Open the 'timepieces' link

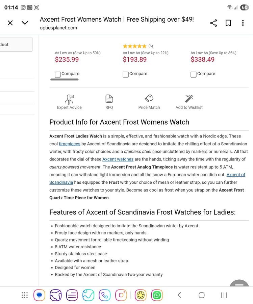pos(69,144)
